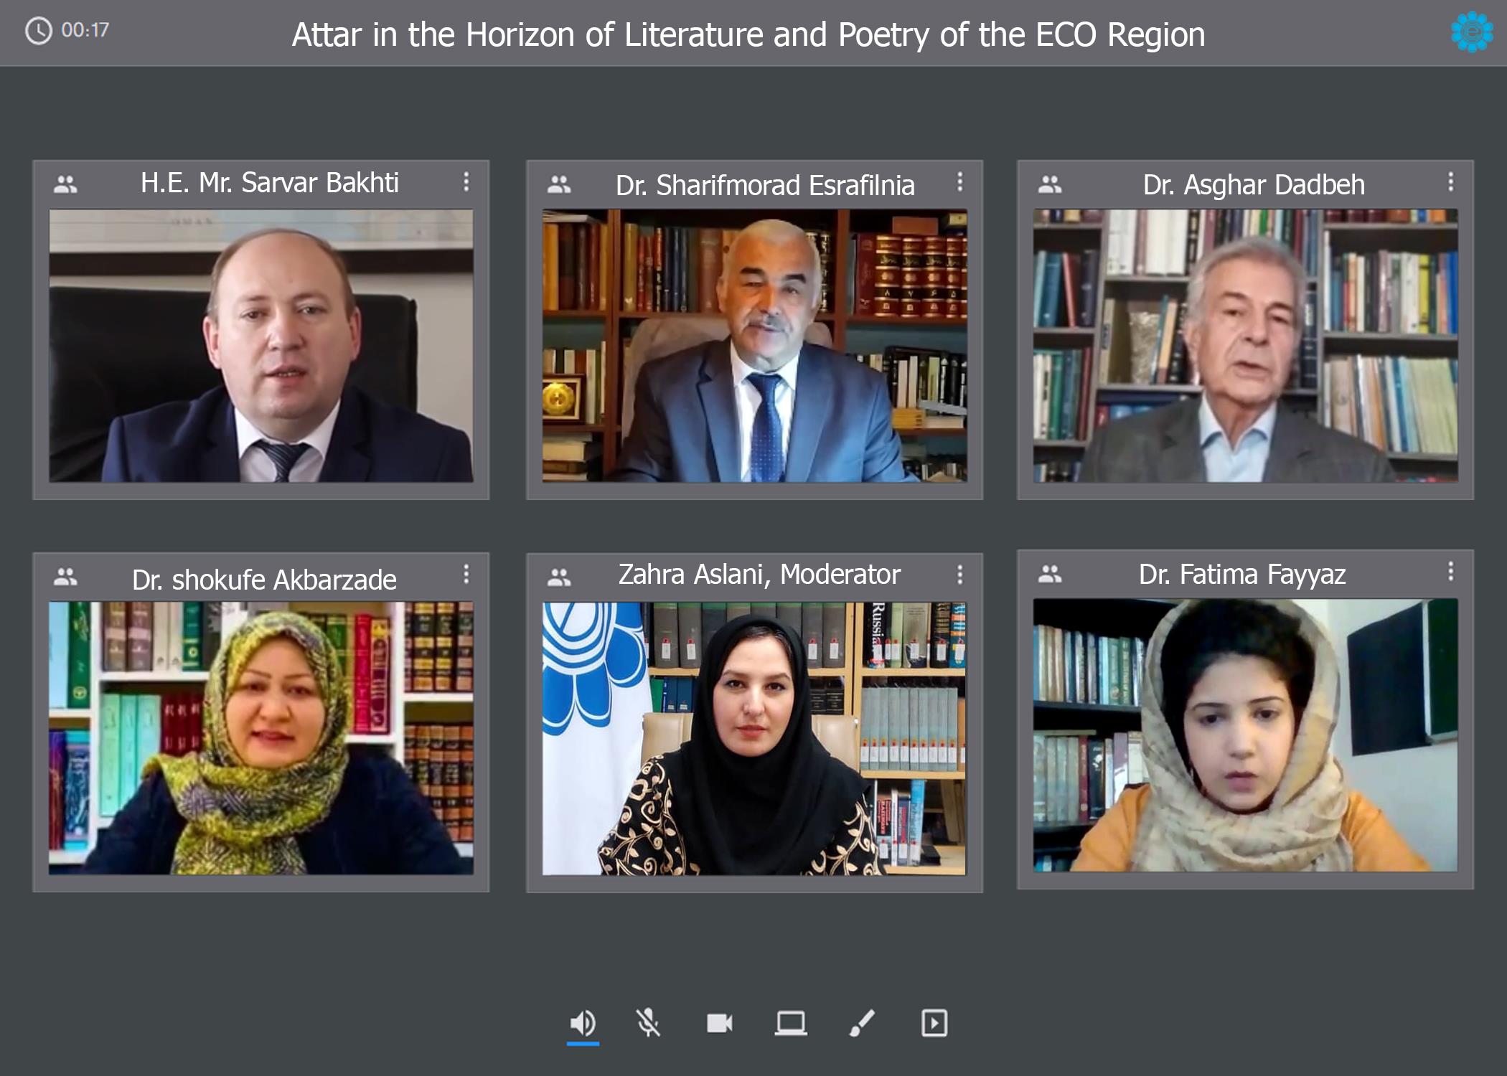This screenshot has height=1076, width=1507.
Task: Open options menu for Asghar Dadbeh panel
Action: click(x=1451, y=181)
